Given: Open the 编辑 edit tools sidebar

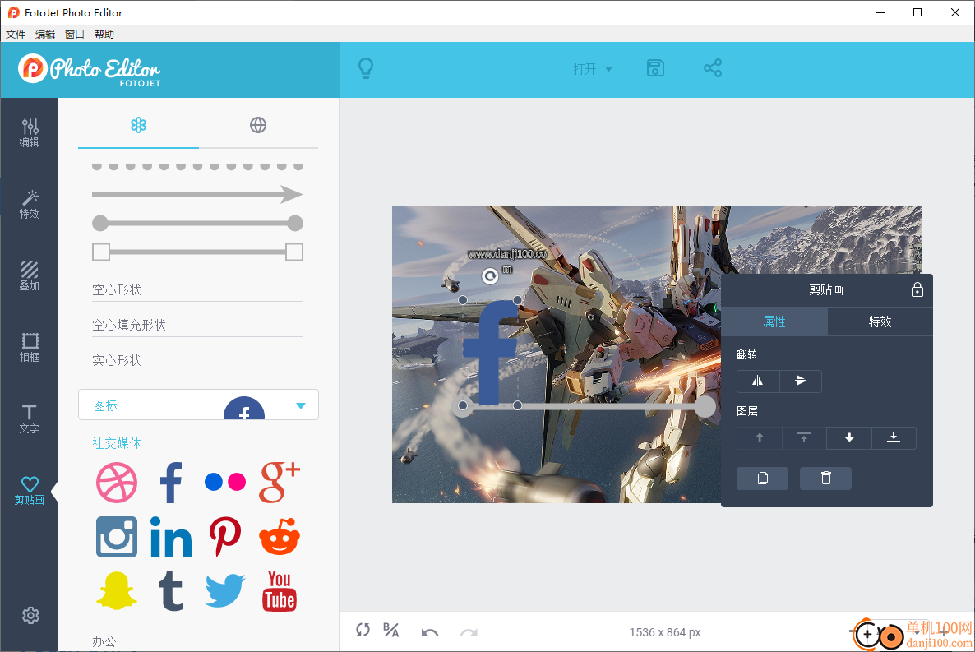Looking at the screenshot, I should 30,132.
